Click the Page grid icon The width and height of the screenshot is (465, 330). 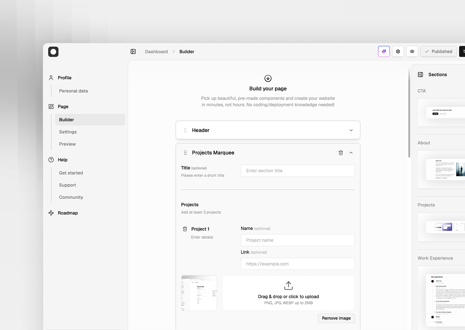click(x=51, y=107)
